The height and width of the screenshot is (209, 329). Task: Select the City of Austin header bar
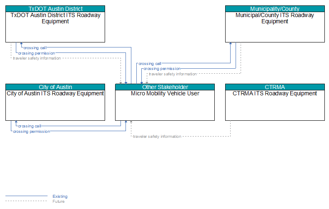coord(55,87)
